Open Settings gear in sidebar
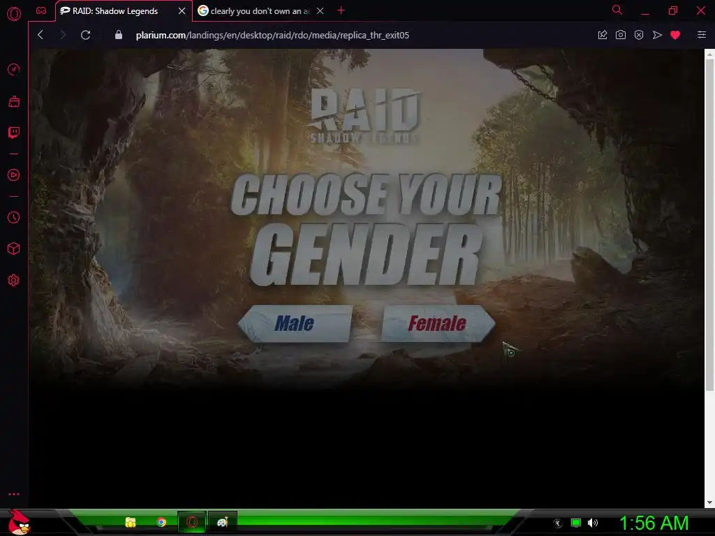 click(x=14, y=281)
